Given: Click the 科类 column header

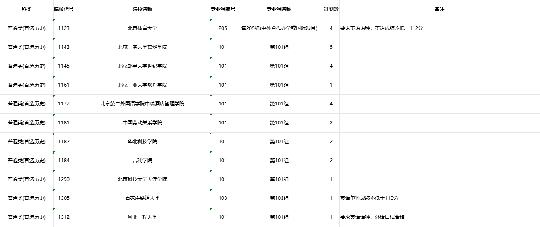Looking at the screenshot, I should [26, 9].
